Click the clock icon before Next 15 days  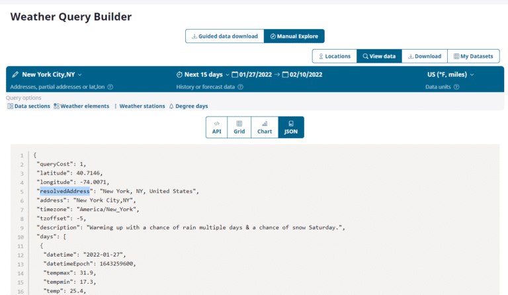pos(179,75)
